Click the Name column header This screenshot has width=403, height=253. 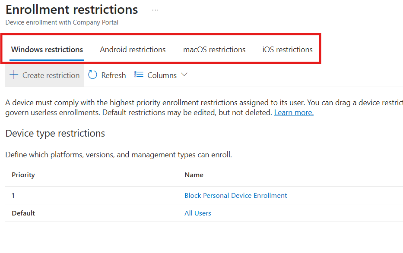[x=194, y=175]
